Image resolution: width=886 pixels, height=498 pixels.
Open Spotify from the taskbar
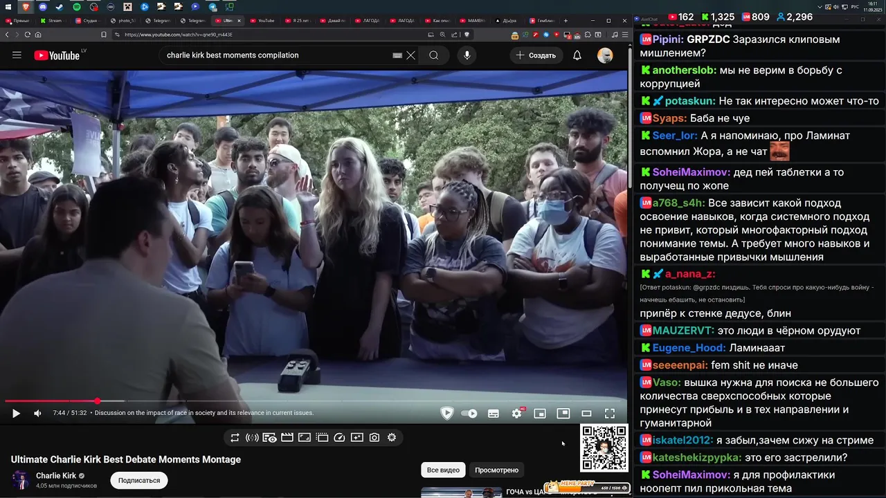pyautogui.click(x=76, y=6)
